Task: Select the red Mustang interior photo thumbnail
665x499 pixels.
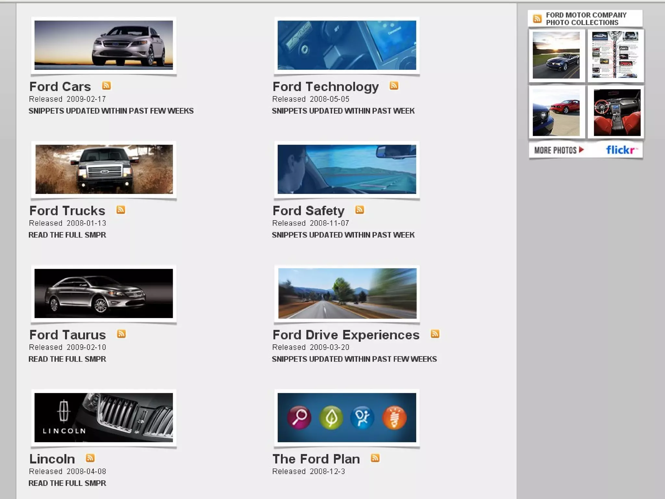Action: pyautogui.click(x=617, y=112)
